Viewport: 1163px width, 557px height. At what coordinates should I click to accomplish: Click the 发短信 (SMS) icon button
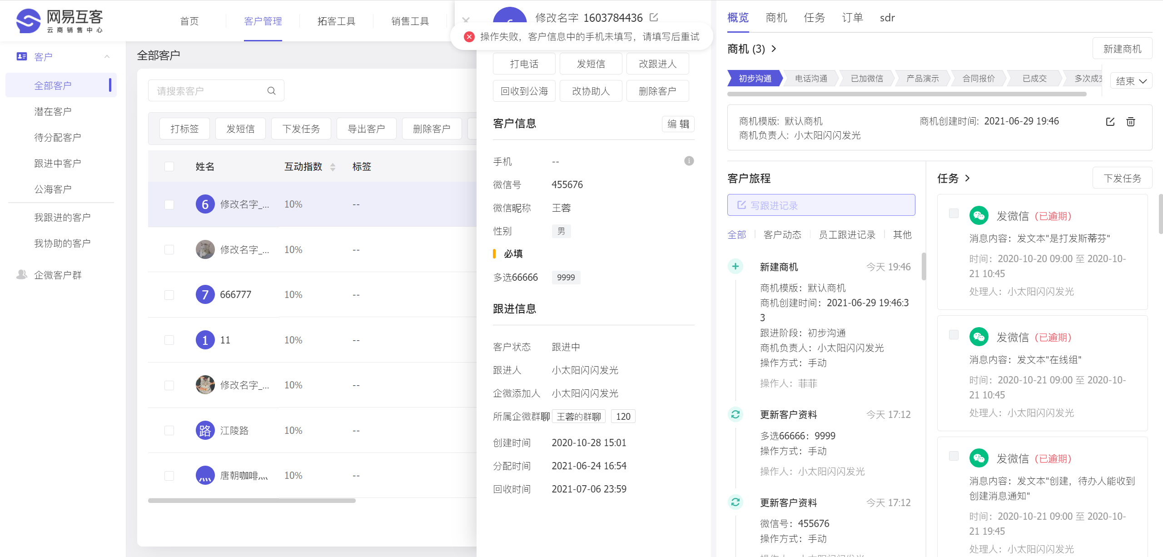click(x=591, y=65)
